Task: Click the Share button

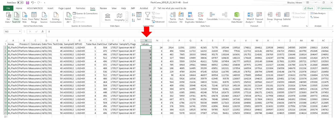Action: 309,8
